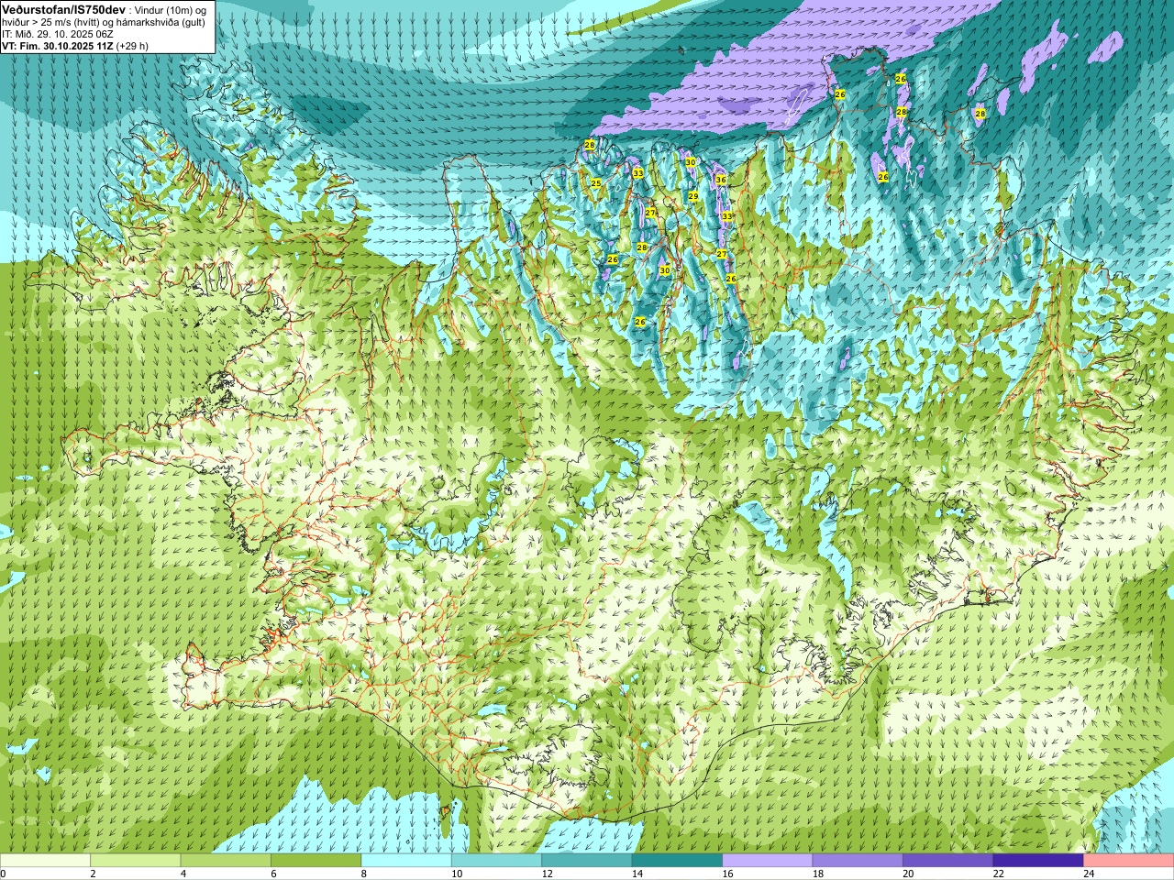Viewport: 1174px width, 880px height.
Task: Click the legend scale number 16
Action: pyautogui.click(x=727, y=874)
